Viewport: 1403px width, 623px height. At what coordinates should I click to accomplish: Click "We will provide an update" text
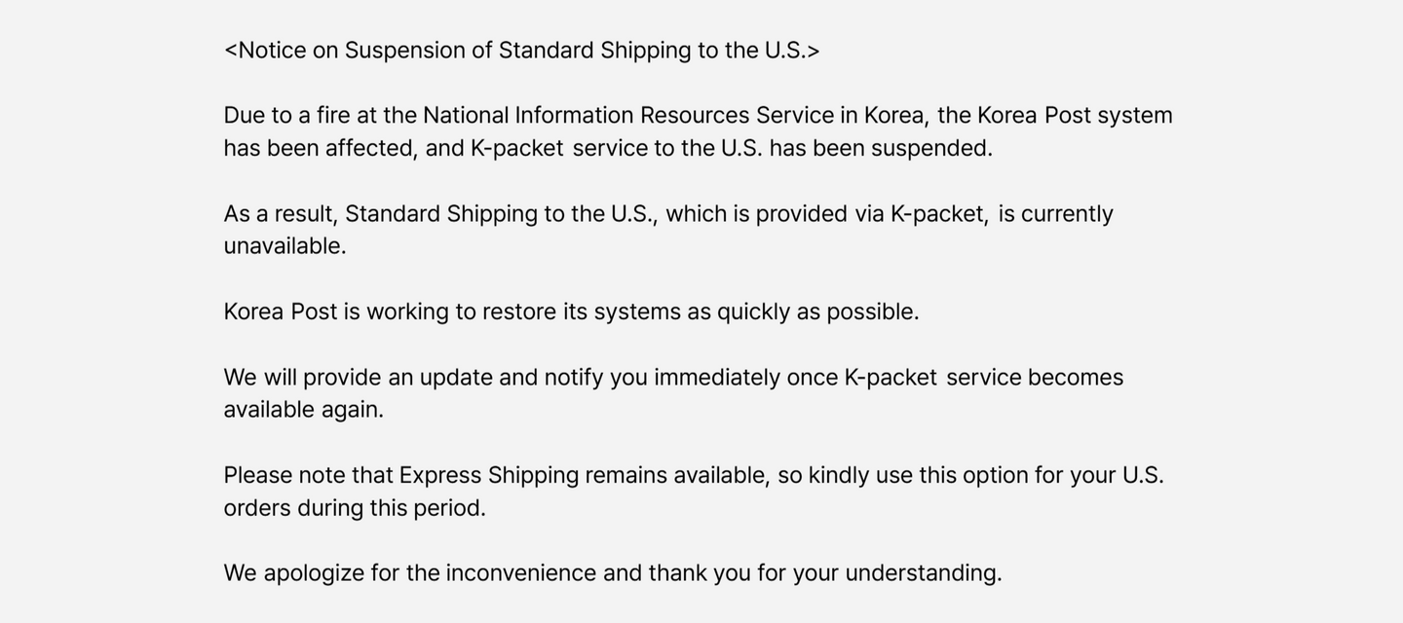[x=358, y=378]
